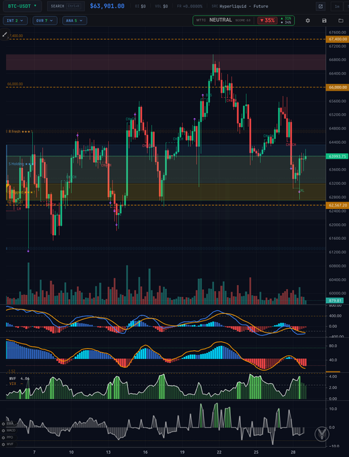Click date 22 on the time axis
The width and height of the screenshot is (349, 457).
point(219,452)
